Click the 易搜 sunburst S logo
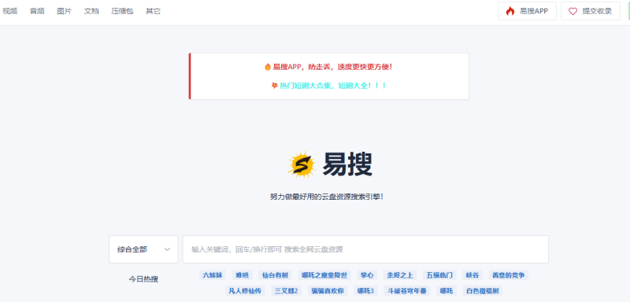 point(302,164)
